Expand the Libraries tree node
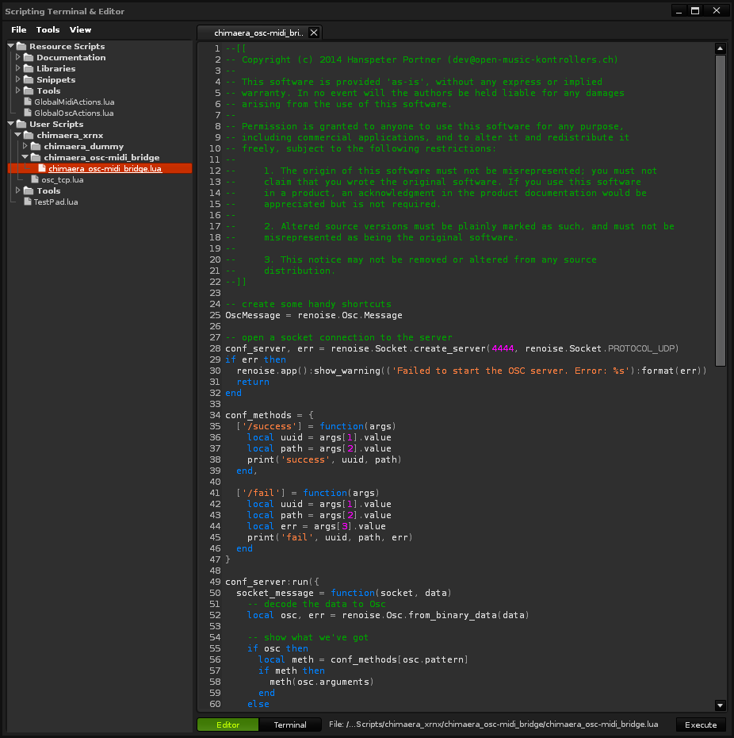The height and width of the screenshot is (738, 734). coord(17,68)
